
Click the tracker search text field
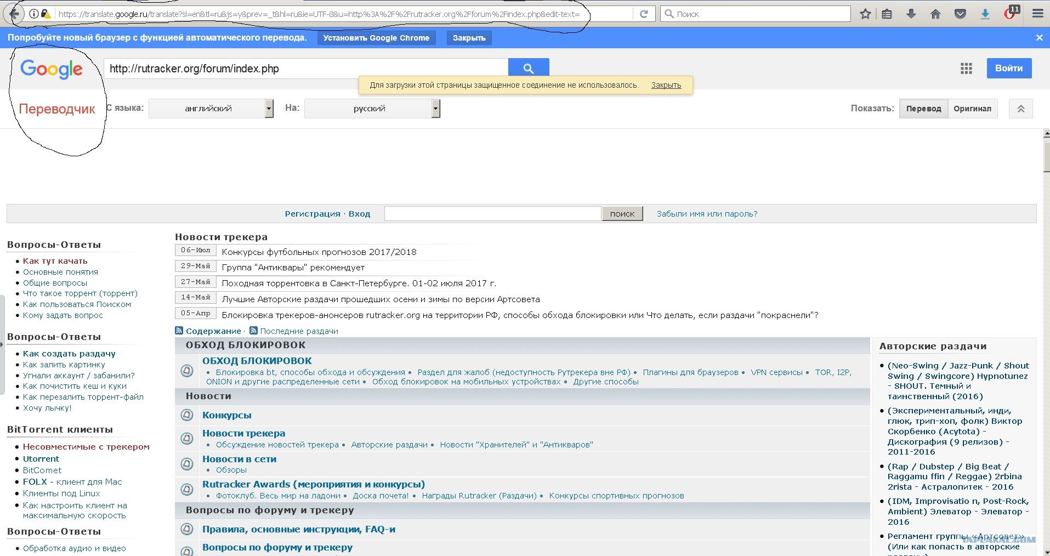pyautogui.click(x=492, y=214)
